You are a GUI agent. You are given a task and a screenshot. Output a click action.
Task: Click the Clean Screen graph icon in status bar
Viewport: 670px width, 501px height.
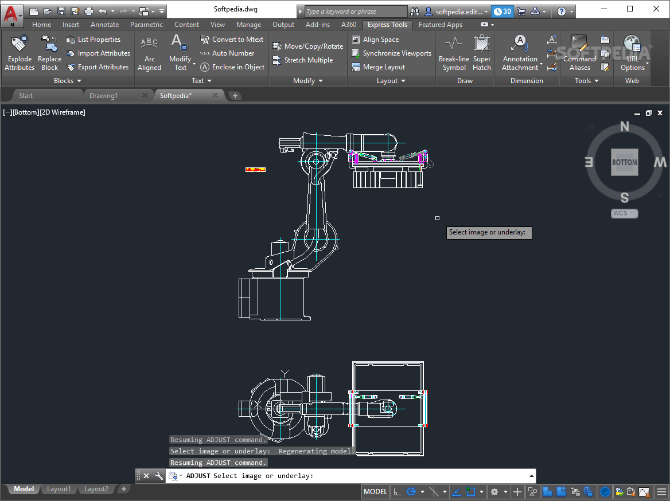point(644,492)
